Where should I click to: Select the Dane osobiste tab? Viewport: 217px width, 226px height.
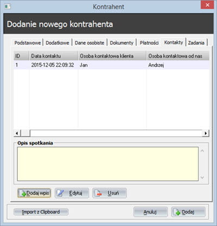90,43
